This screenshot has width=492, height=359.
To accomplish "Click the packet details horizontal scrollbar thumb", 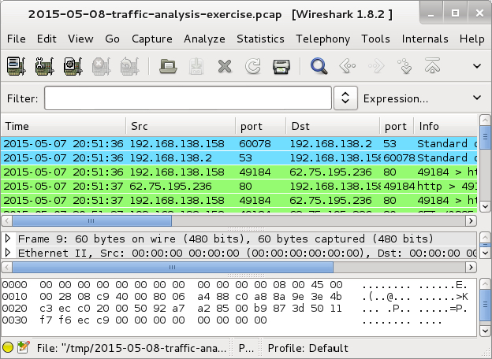I will pyautogui.click(x=173, y=267).
